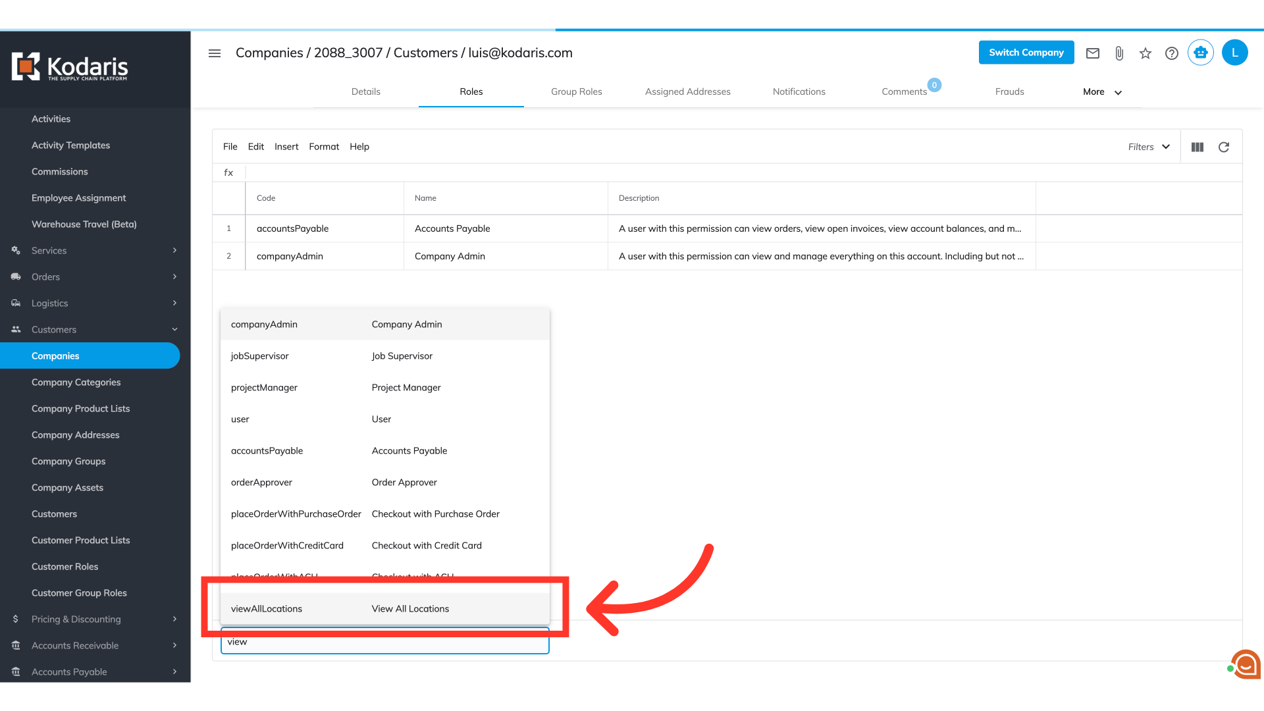Click the attachment paperclip icon

[x=1119, y=53]
